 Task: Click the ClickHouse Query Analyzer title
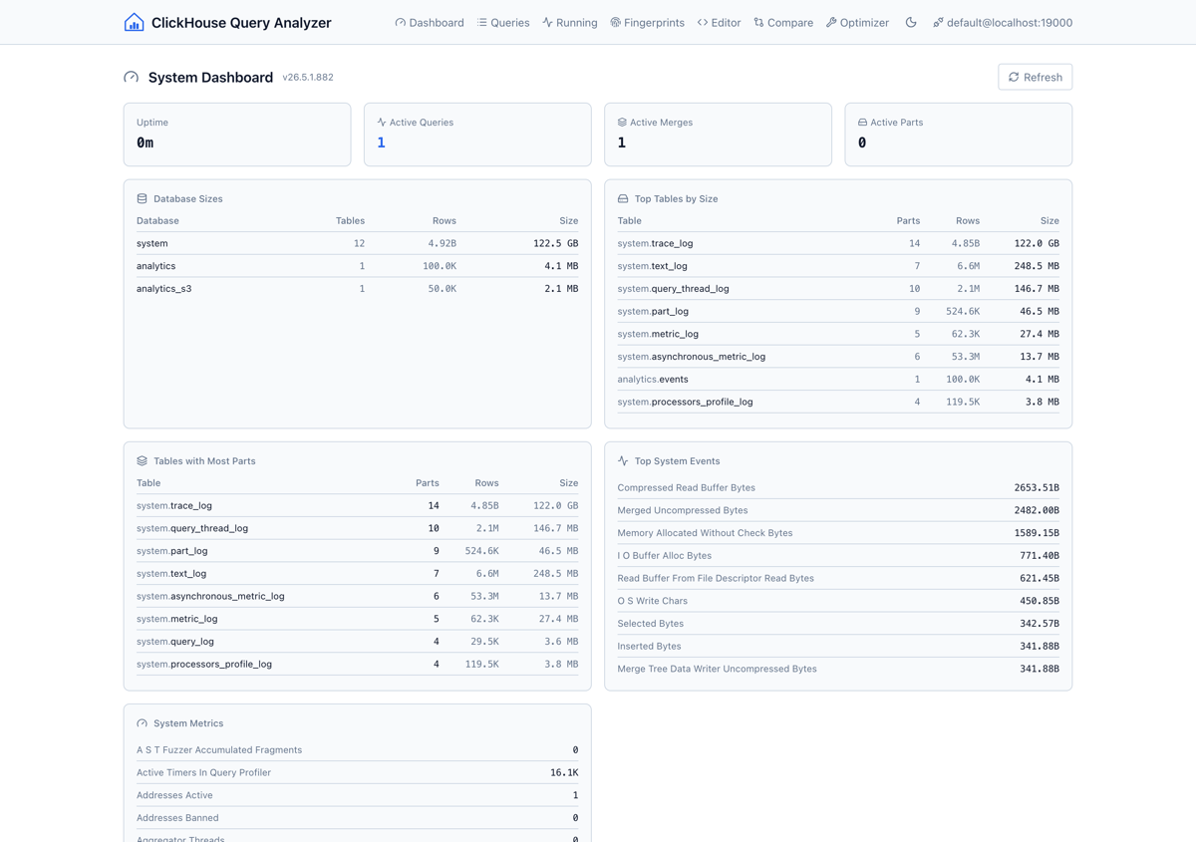[241, 22]
